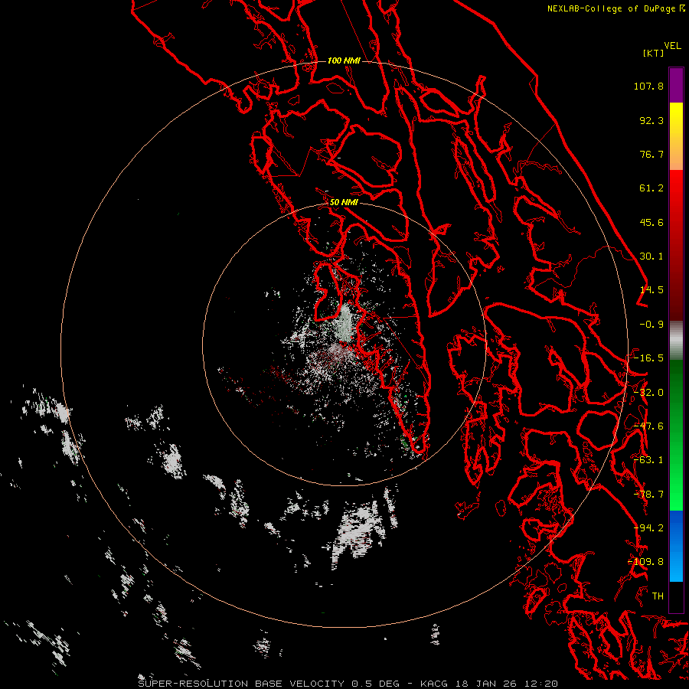Select the -109.8 velocity scale value
689x689 pixels.
(646, 562)
